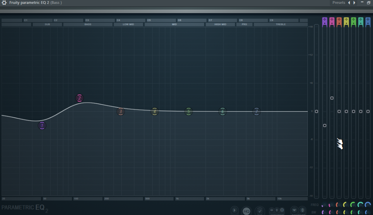Screen dimensions: 373x215
Task: Click the band 7 gain slider handle
Action: 368,111
